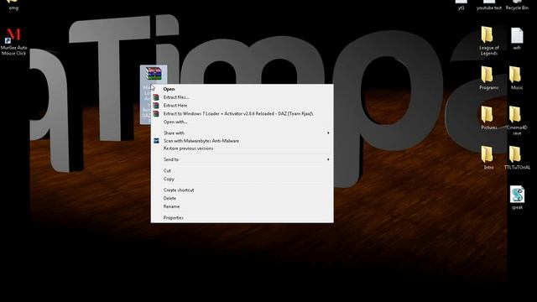Choose Rename from context menu
Image resolution: width=537 pixels, height=302 pixels.
coord(242,206)
